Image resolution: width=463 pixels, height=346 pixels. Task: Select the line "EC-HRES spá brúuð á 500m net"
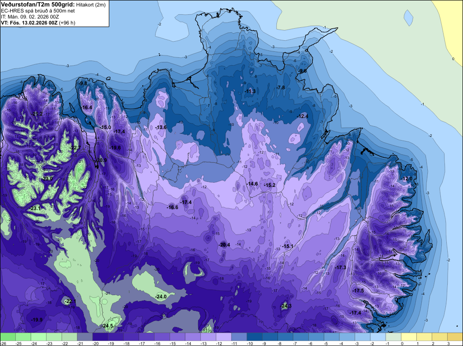(38, 11)
